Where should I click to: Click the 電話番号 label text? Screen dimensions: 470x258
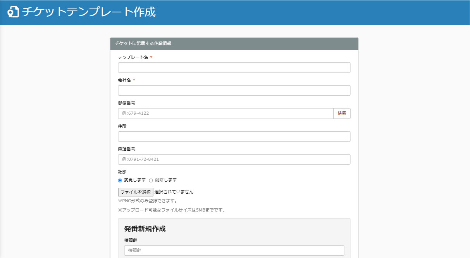126,149
